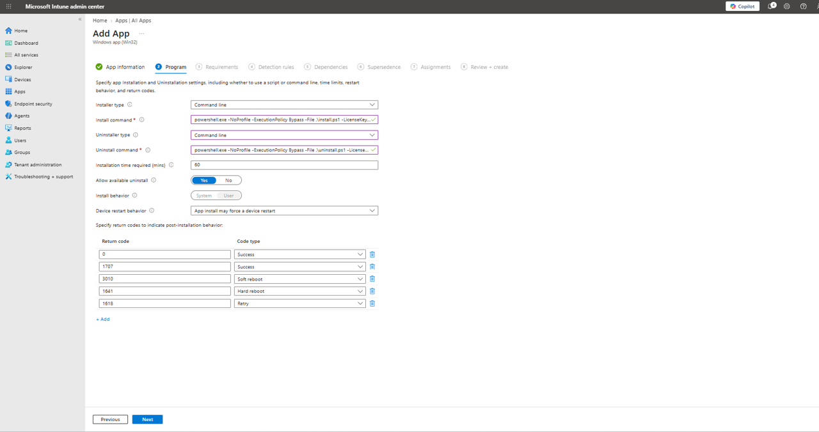This screenshot has height=432, width=819.
Task: Delete the return code 0 row
Action: 372,254
